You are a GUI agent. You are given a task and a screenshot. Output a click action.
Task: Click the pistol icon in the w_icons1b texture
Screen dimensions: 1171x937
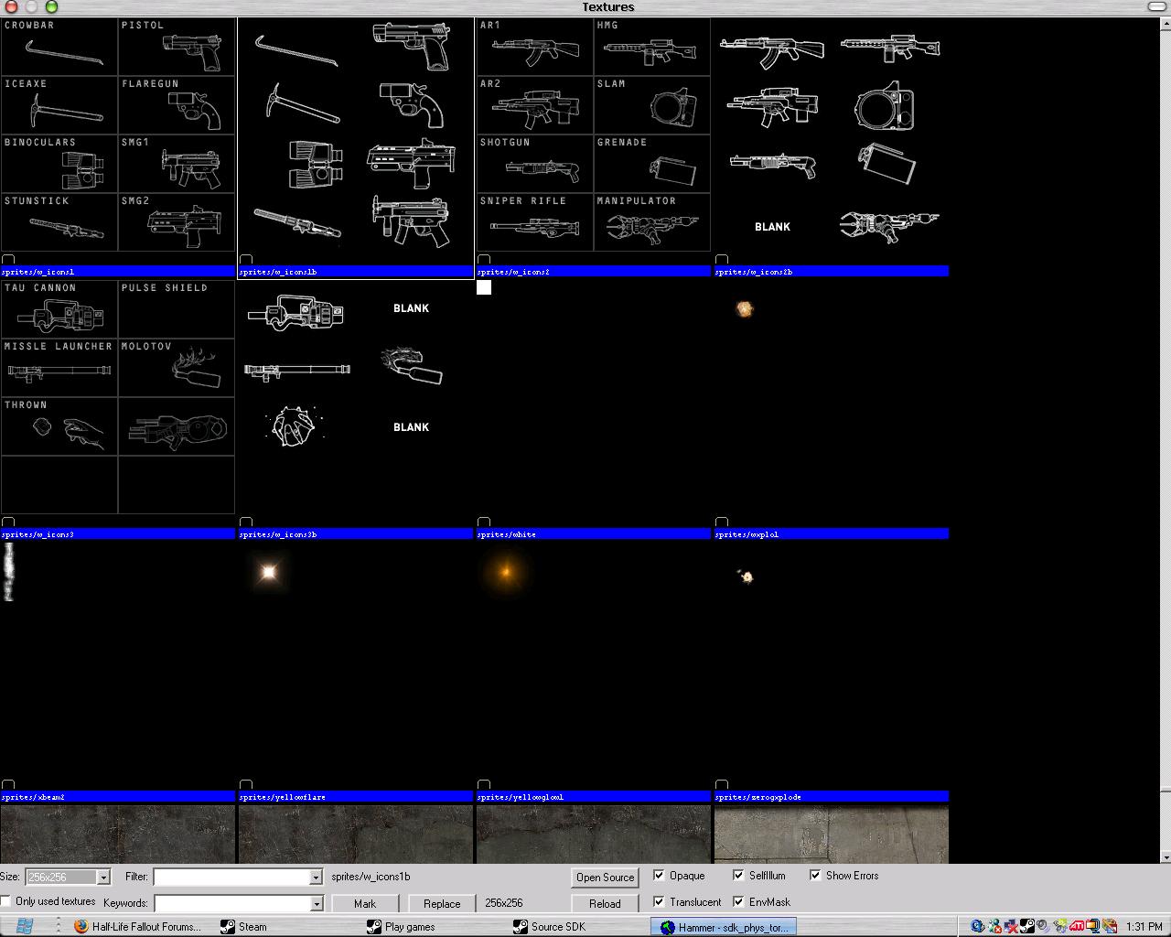click(412, 46)
